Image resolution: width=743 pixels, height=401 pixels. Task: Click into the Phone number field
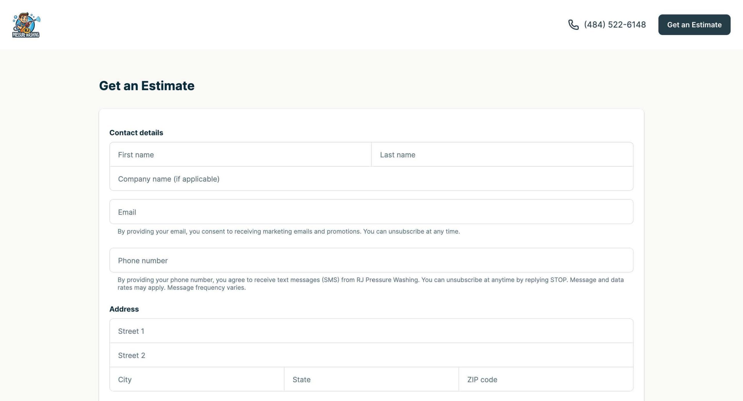tap(371, 260)
